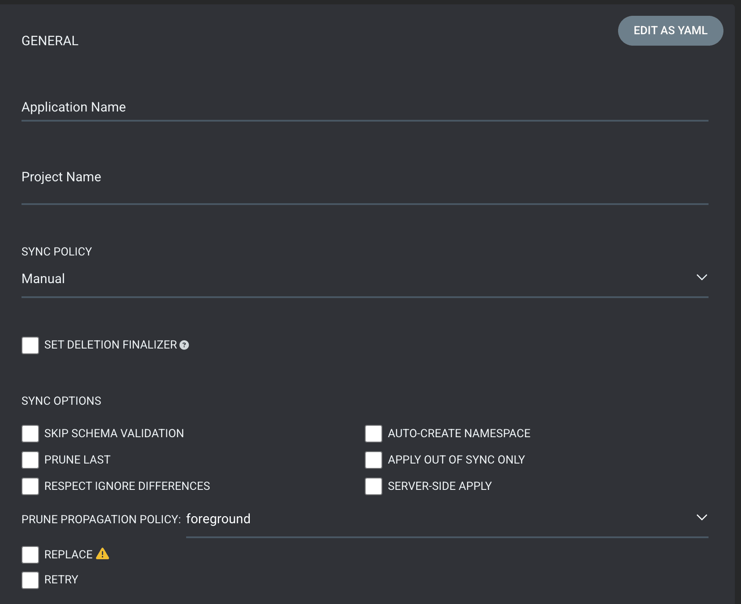
Task: Click the Replace warning triangle icon
Action: click(102, 554)
